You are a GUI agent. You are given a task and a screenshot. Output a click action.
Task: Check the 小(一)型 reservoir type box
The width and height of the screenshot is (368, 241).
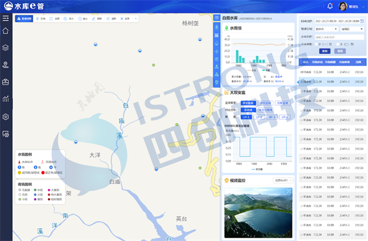tap(316, 44)
